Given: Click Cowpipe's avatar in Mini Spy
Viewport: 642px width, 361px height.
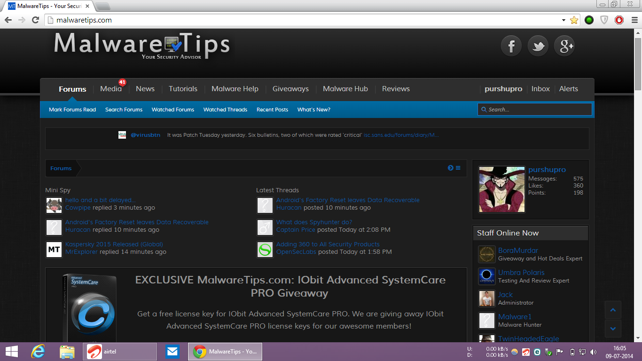Looking at the screenshot, I should click(54, 205).
